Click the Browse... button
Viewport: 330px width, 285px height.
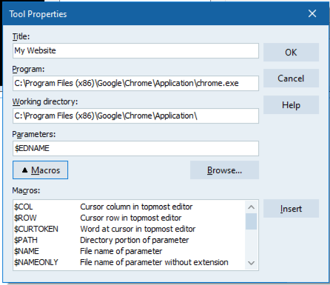click(224, 170)
